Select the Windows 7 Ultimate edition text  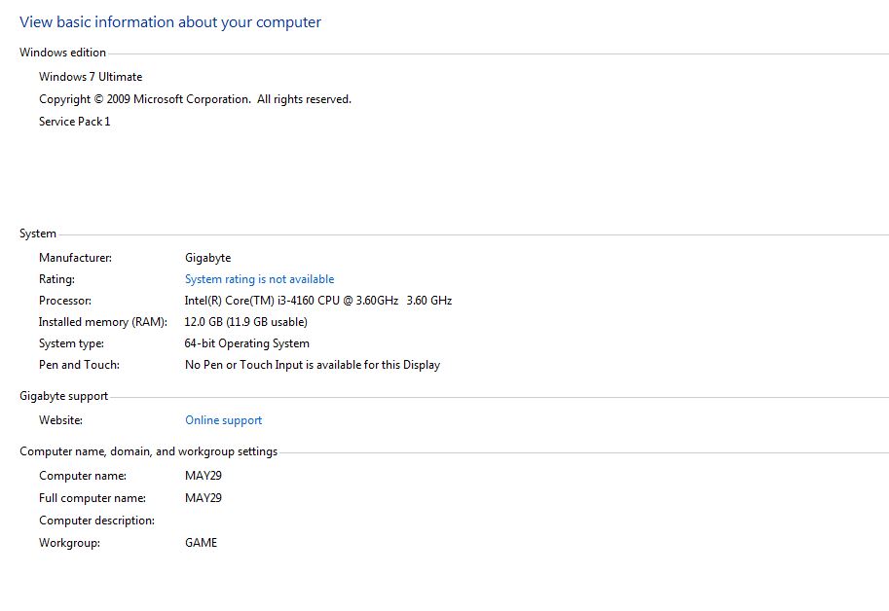click(x=91, y=77)
